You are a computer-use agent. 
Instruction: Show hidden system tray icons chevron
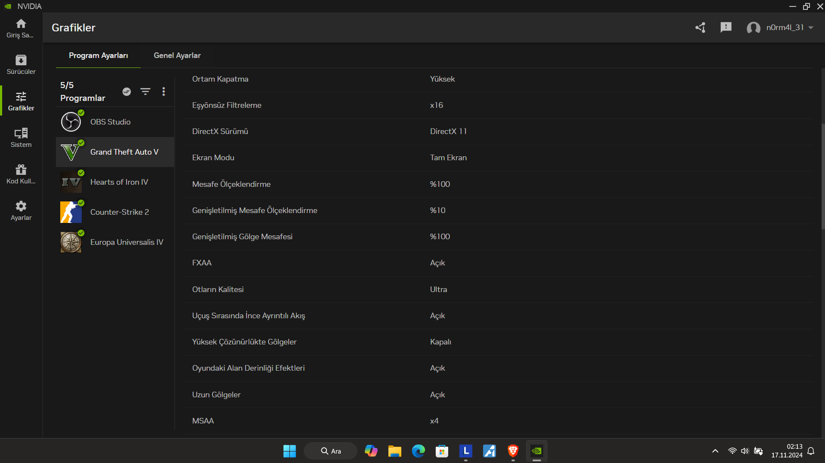point(715,451)
